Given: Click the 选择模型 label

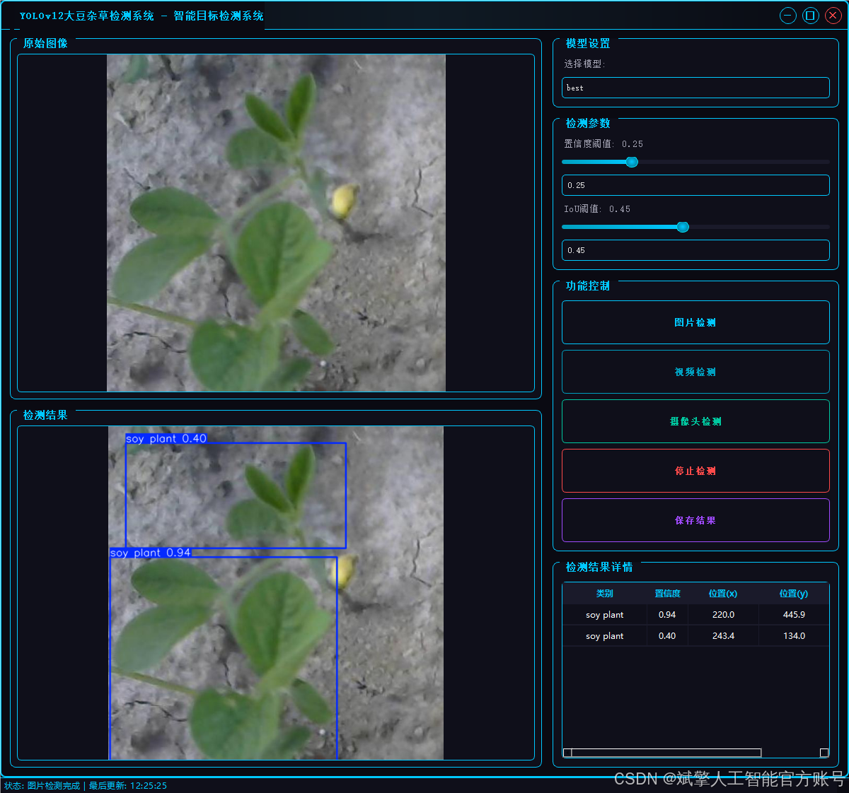Looking at the screenshot, I should [x=584, y=64].
